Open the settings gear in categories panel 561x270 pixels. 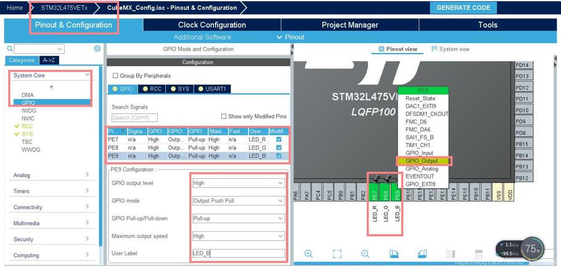pos(97,49)
